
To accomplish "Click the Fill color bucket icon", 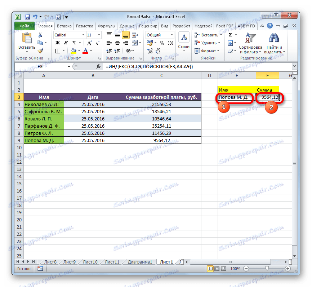I will tap(73, 51).
